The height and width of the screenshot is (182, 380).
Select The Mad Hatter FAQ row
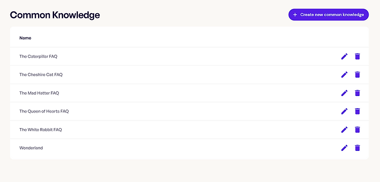pos(189,93)
